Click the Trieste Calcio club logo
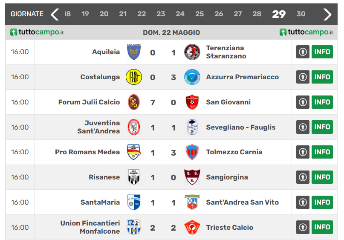Viewport: 344px width, 240px height. [192, 228]
